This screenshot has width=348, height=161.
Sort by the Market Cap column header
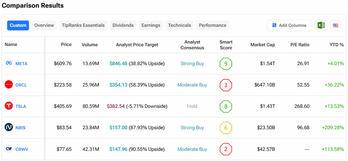point(262,45)
